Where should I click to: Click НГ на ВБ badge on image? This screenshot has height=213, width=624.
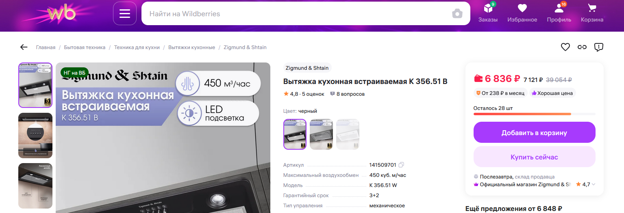coord(74,73)
